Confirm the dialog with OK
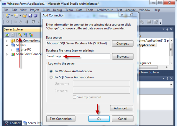Screen dimensions: 177x126 point(99,119)
